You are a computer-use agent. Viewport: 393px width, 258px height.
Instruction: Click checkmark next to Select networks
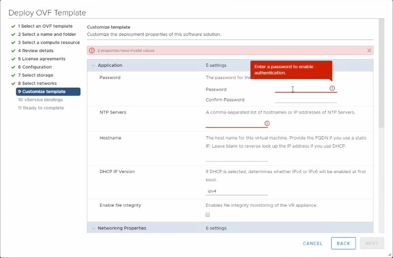coord(14,84)
